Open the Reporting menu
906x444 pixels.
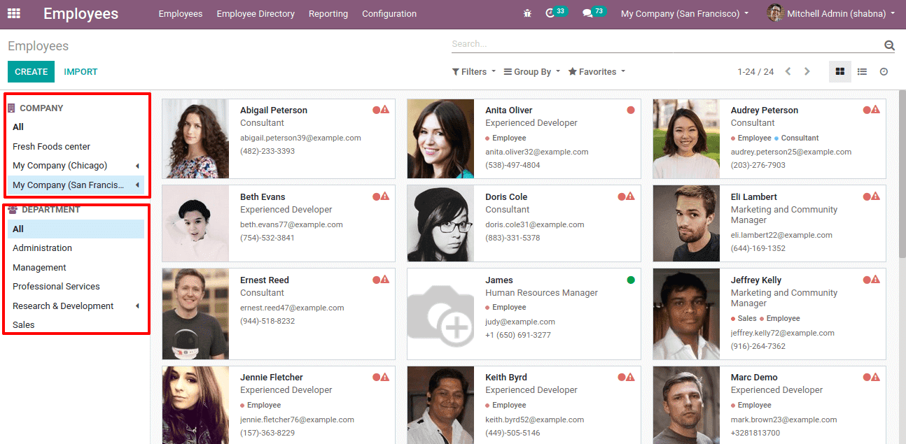click(328, 13)
